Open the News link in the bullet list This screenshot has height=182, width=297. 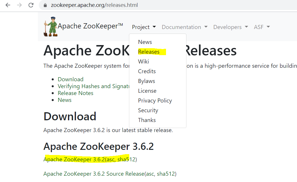tap(65, 100)
